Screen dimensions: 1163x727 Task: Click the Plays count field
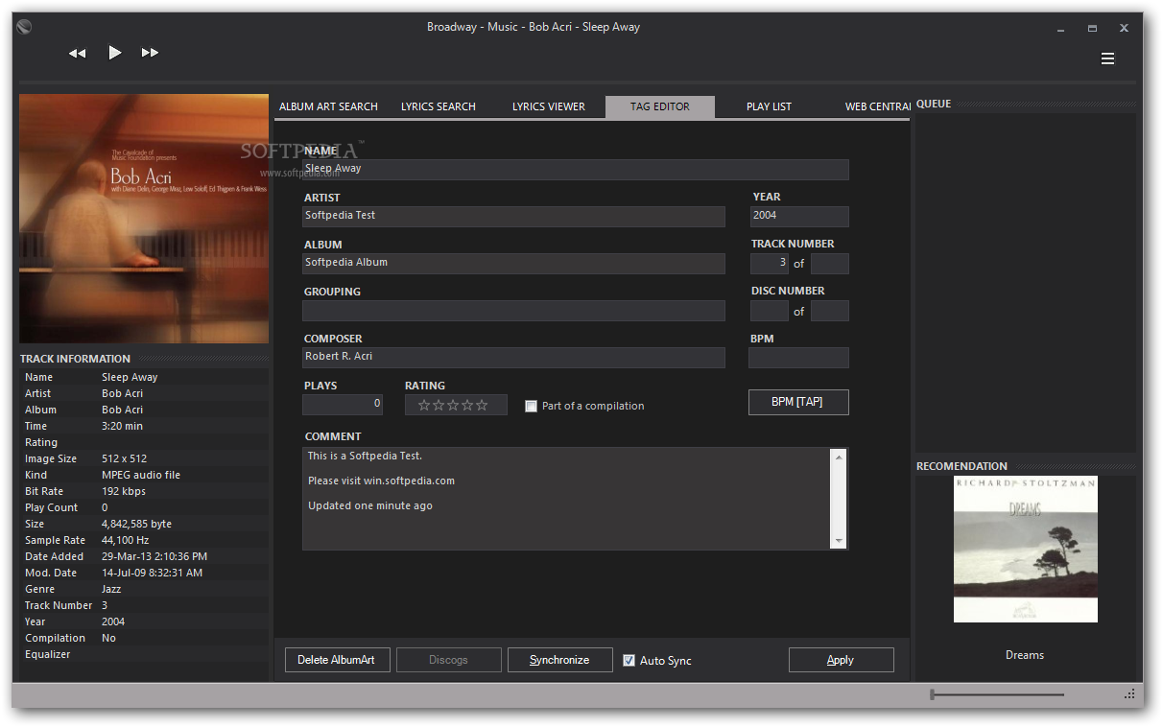[343, 404]
